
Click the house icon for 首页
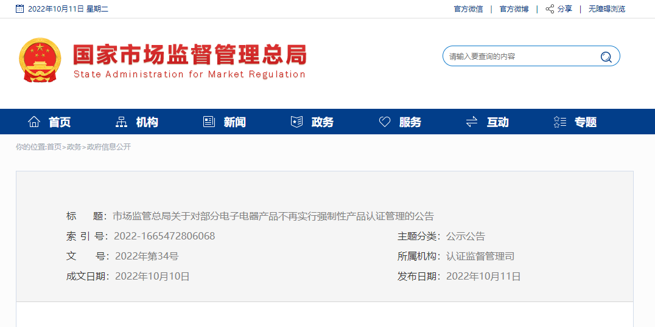(34, 122)
